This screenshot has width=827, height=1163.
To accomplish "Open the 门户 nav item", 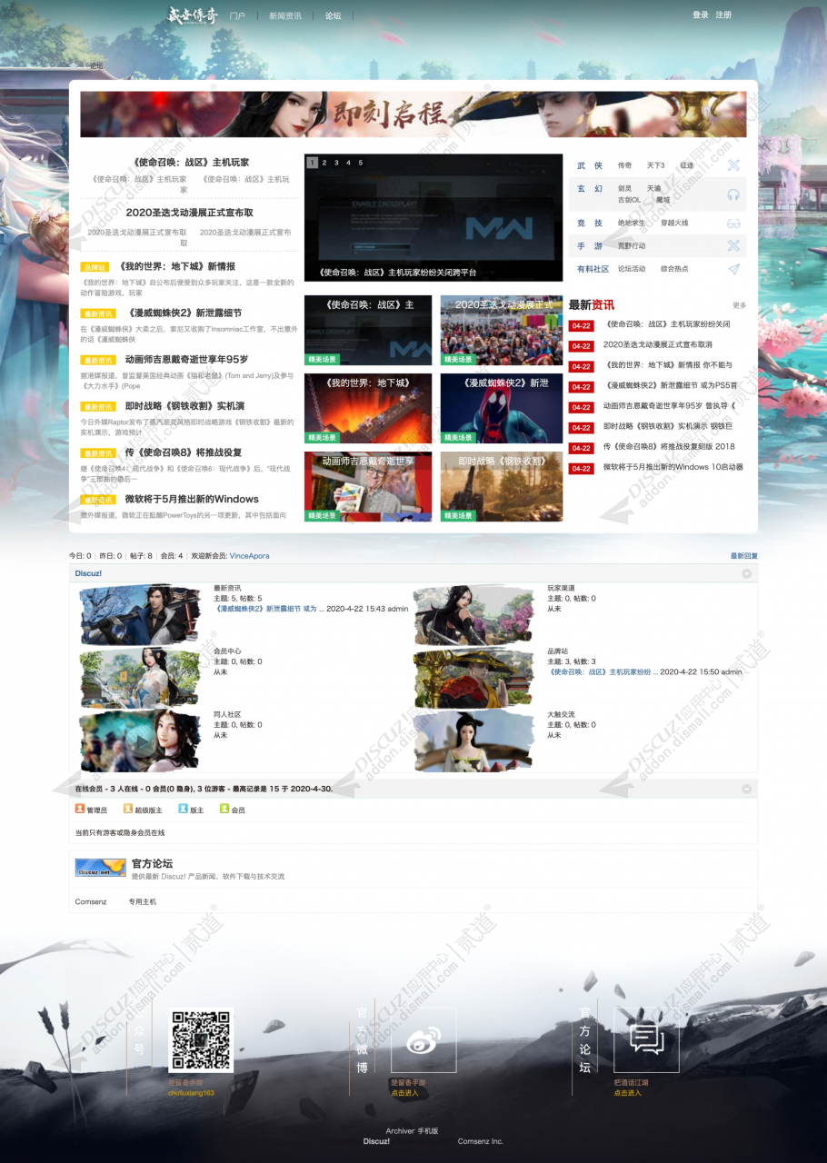I will [x=237, y=15].
